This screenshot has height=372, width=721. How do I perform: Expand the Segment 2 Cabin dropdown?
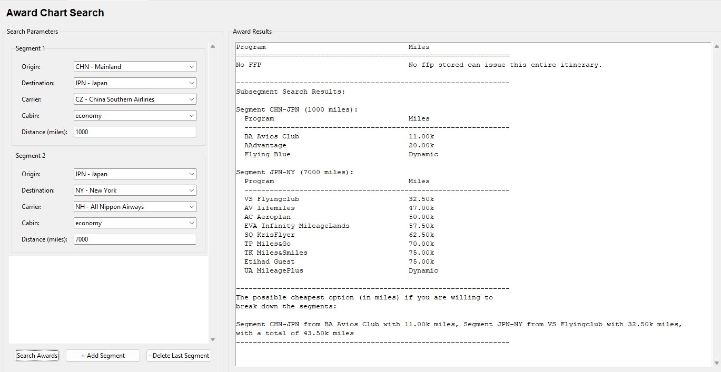coord(135,223)
